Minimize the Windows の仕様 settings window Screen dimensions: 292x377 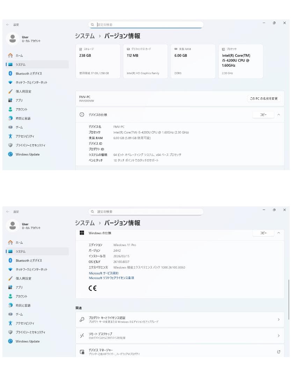[264, 210]
